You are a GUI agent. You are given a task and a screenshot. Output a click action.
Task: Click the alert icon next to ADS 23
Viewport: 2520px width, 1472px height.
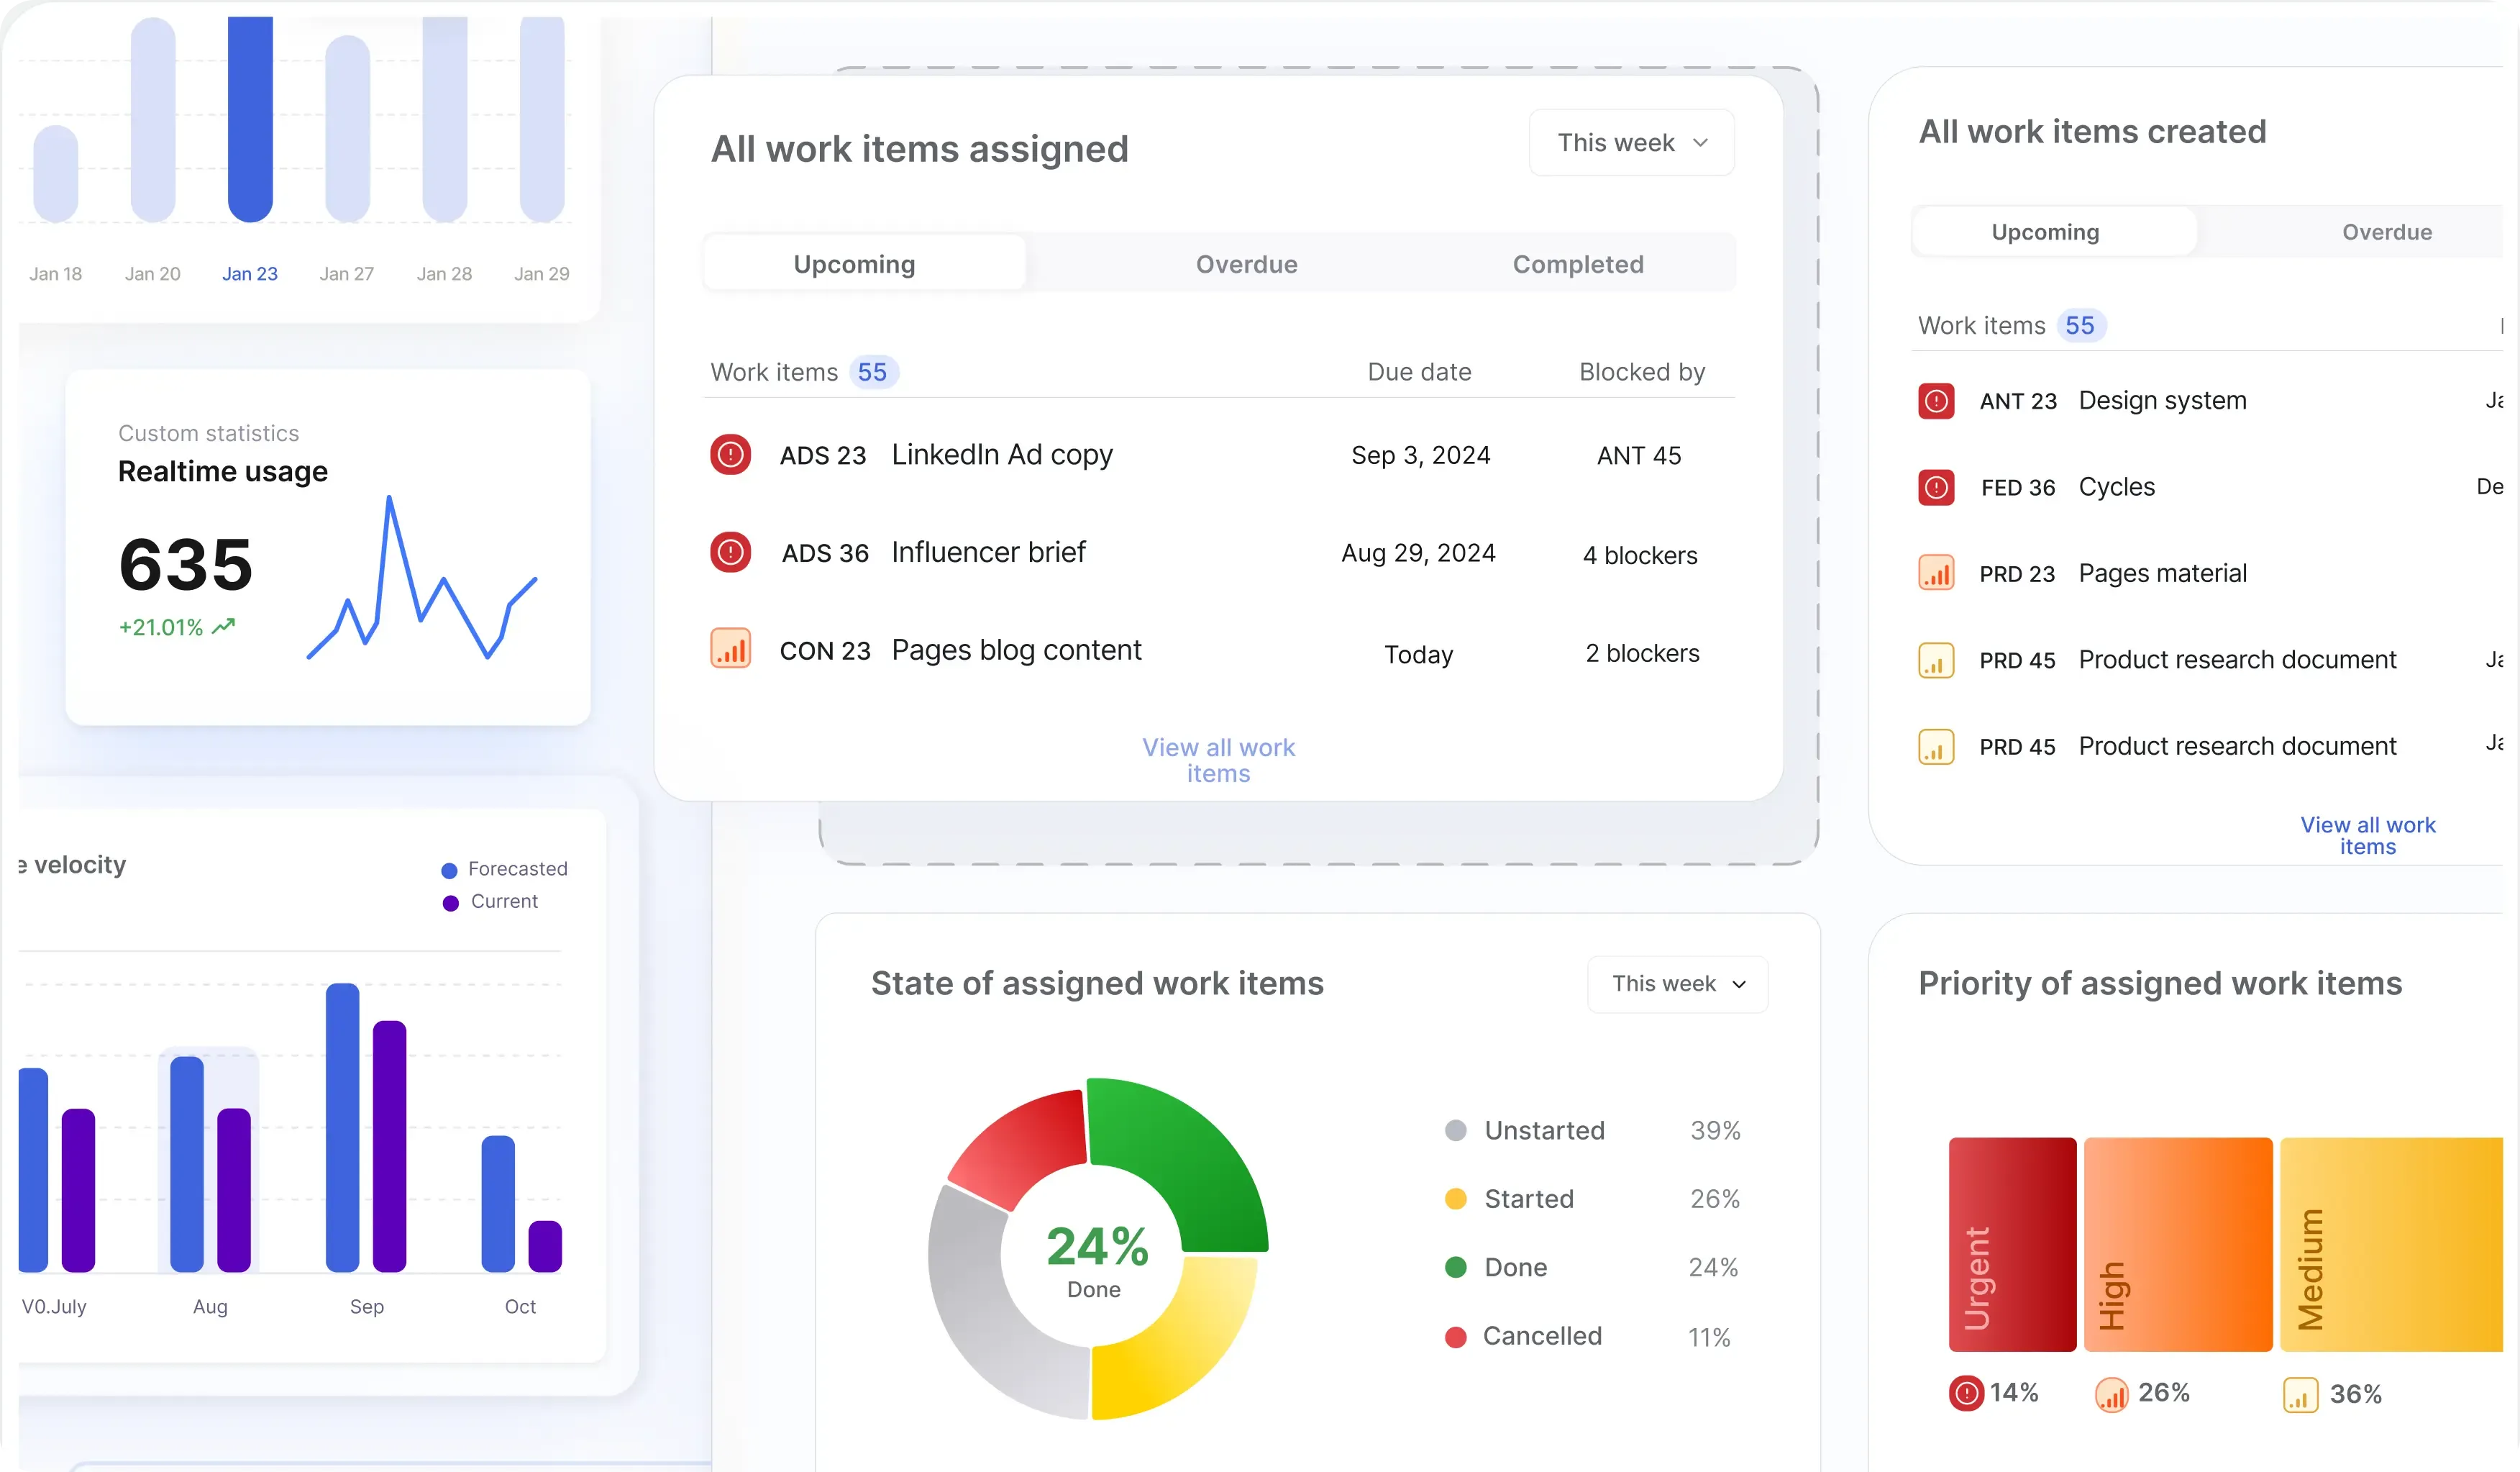731,454
